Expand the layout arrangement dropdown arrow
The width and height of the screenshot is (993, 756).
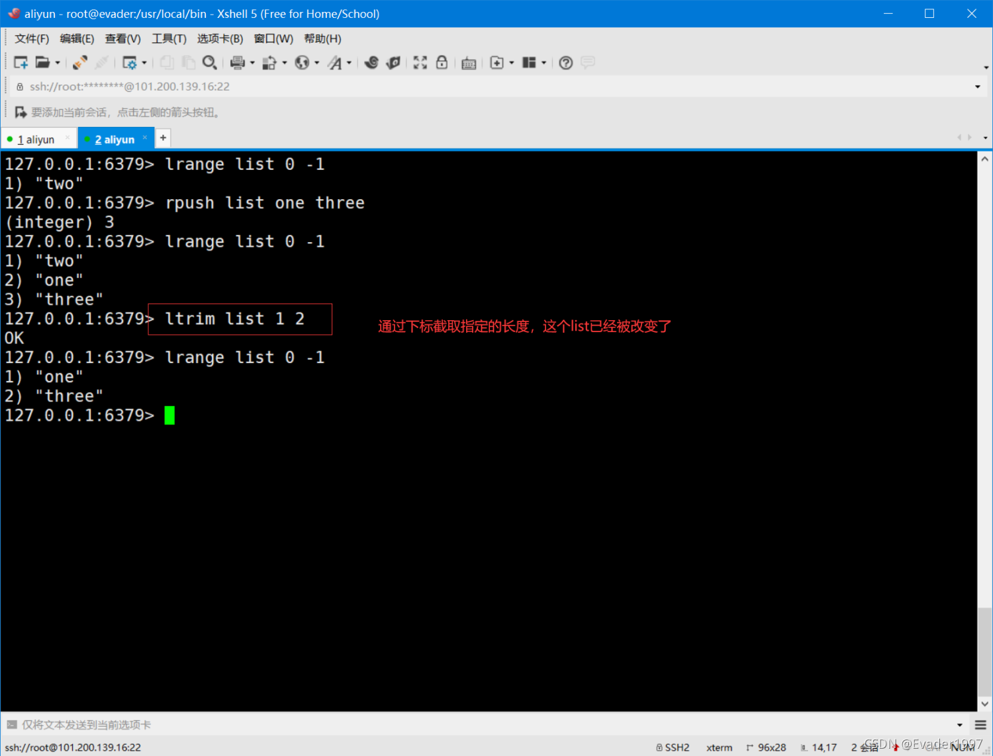tap(544, 63)
